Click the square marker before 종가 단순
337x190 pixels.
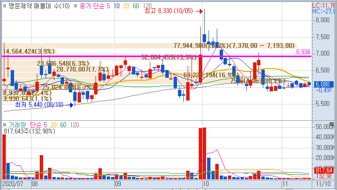(76, 6)
